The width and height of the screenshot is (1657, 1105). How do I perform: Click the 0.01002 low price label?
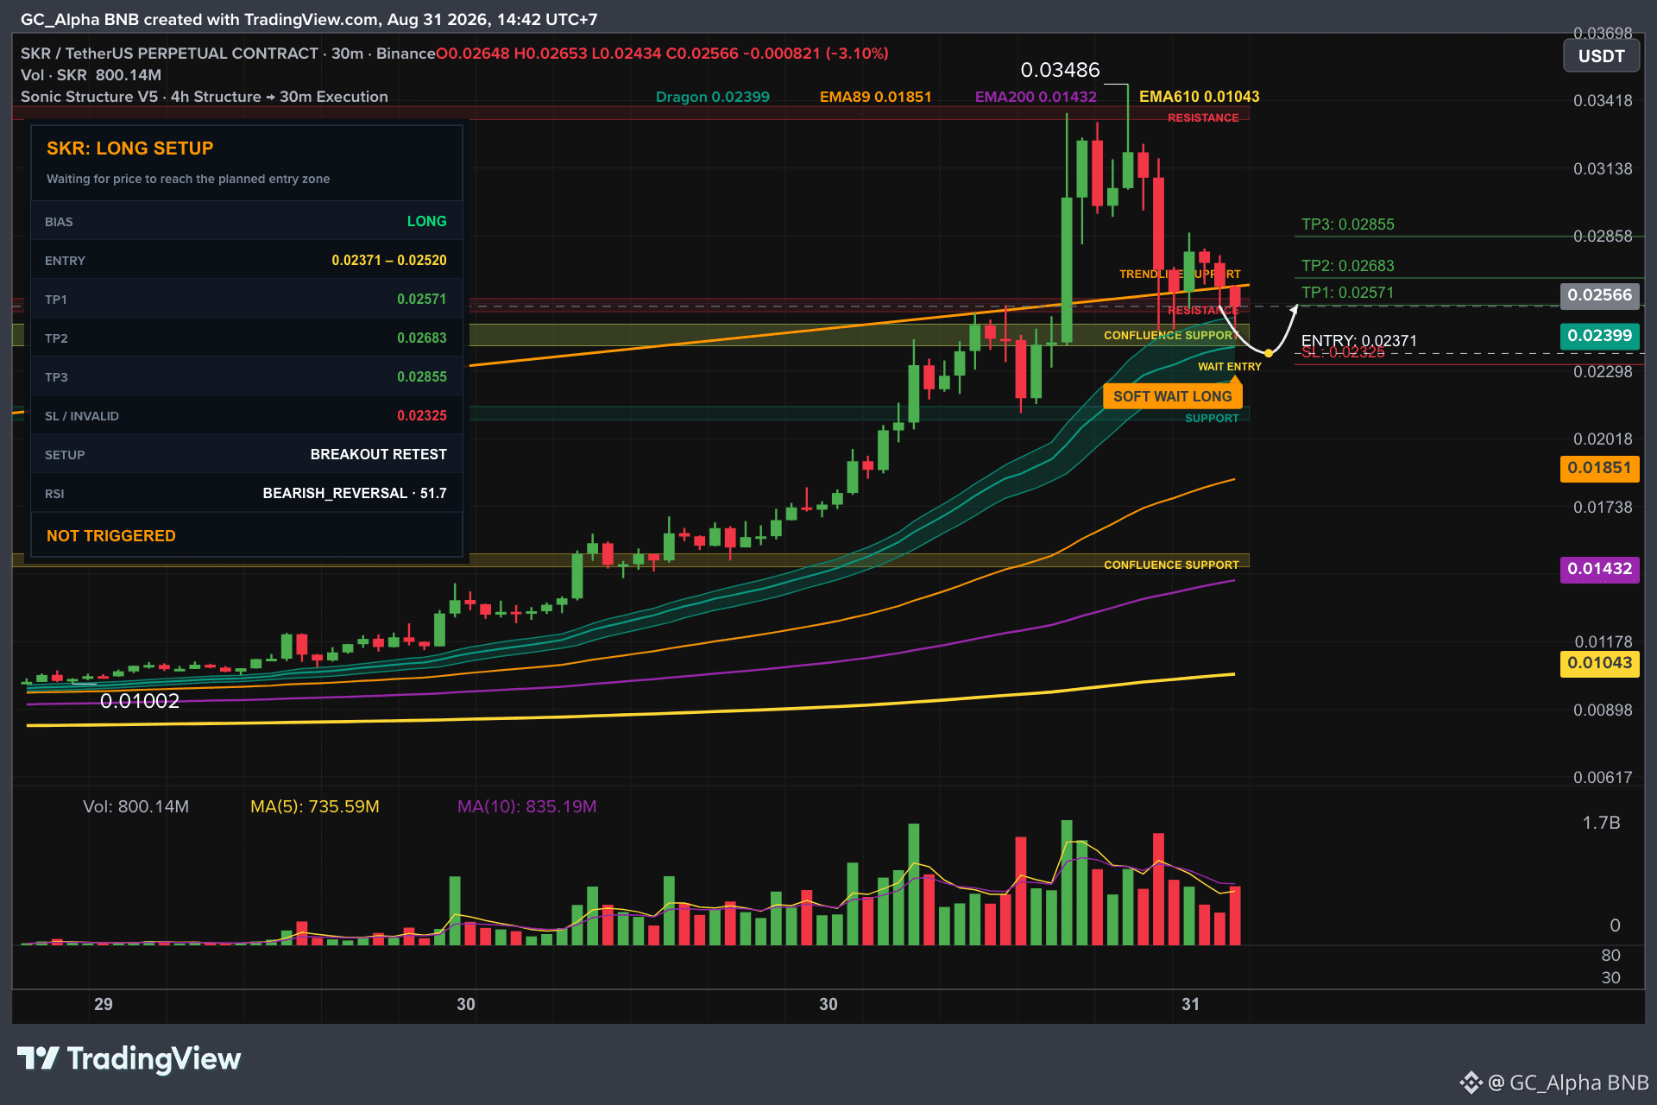(140, 701)
